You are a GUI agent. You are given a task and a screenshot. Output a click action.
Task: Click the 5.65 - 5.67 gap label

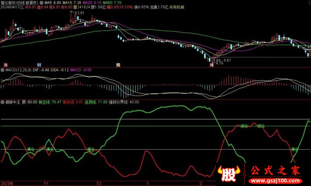coord(222,60)
